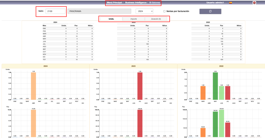Viewport: 265px width, 138px height.
Task: Click the orange MAR bar in 2022 Pax chart
Action: tap(203, 132)
